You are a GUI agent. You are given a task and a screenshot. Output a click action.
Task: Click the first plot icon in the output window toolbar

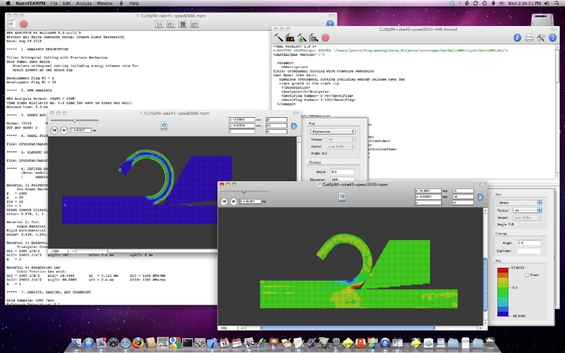[159, 25]
